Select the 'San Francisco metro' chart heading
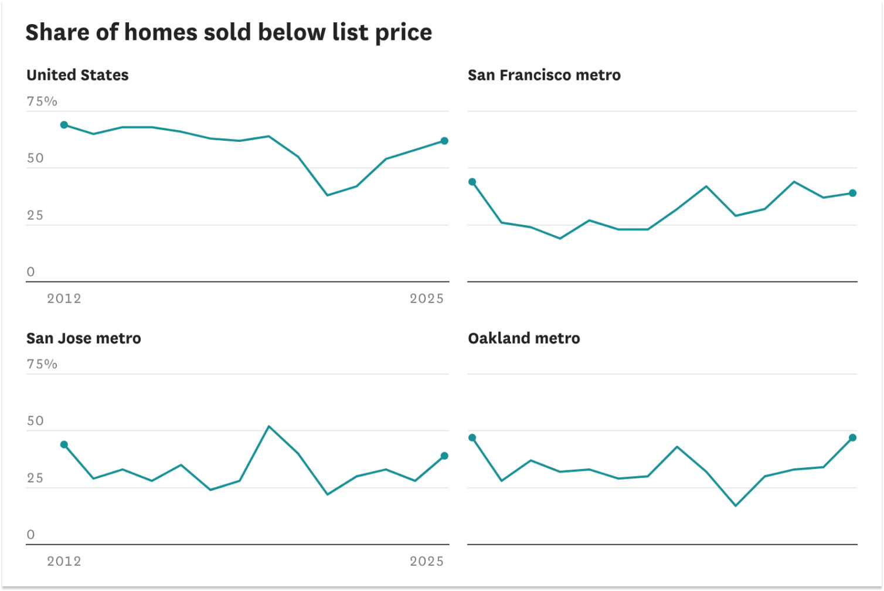This screenshot has height=591, width=884. coord(544,75)
